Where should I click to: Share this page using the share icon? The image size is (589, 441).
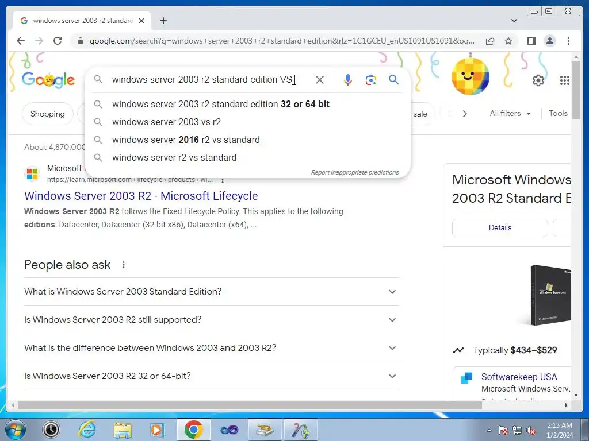click(490, 41)
